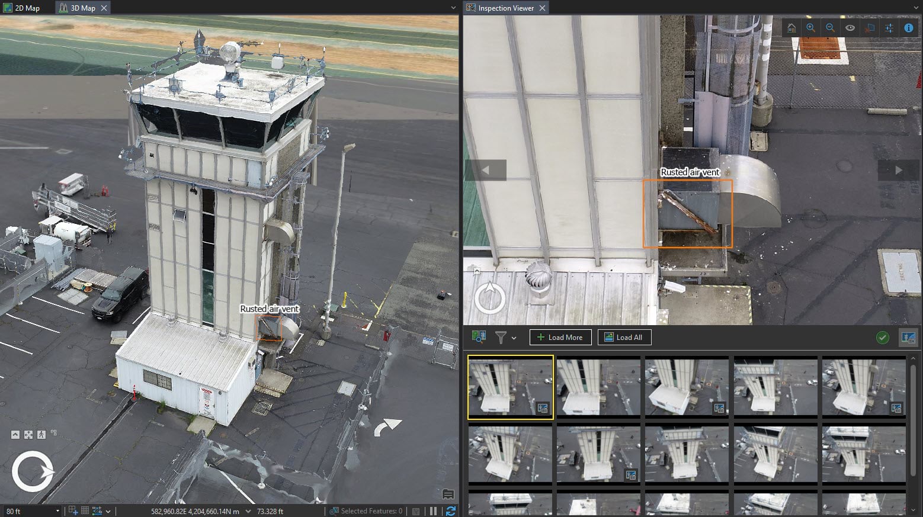Zoom in on the inspection image

[x=811, y=28]
